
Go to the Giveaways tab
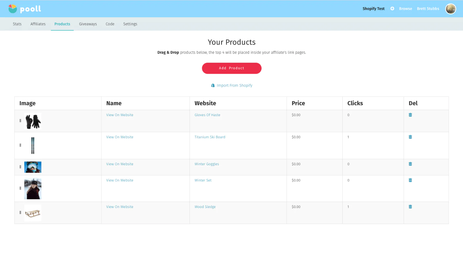point(88,24)
